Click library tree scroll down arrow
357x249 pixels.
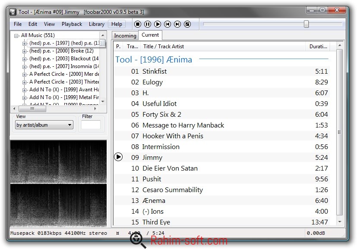click(103, 101)
